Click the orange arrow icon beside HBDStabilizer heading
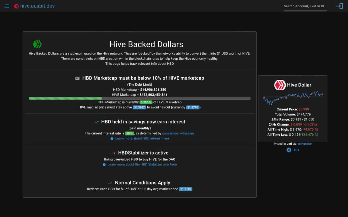348x217 pixels. pos(113,153)
